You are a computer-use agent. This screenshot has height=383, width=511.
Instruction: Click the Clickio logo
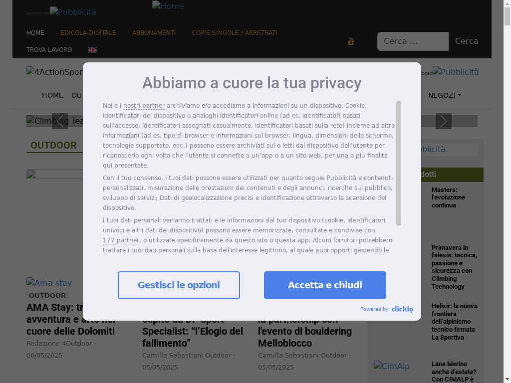(x=402, y=309)
